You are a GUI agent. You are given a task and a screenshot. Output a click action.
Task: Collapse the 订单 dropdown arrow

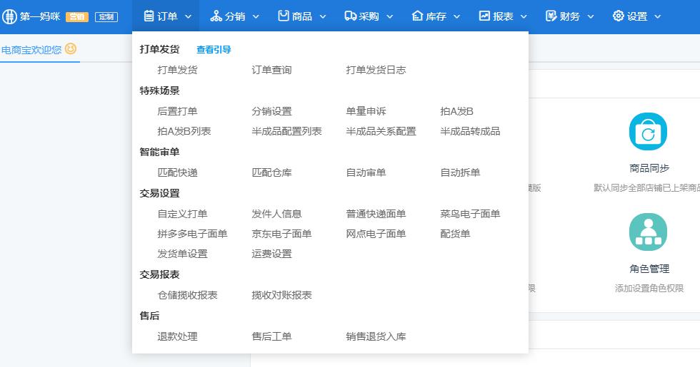[x=189, y=16]
